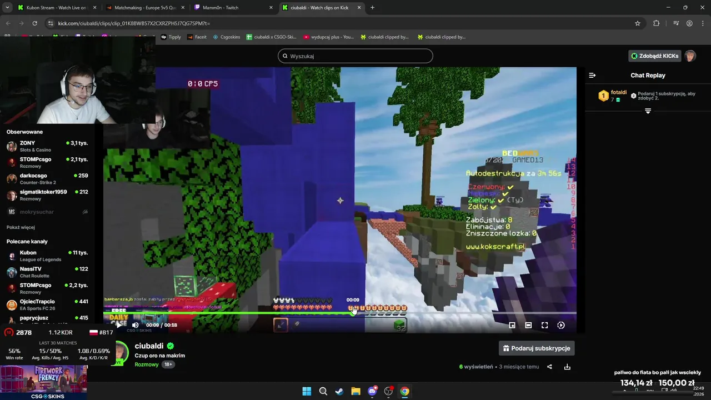
Task: Select the ciubaldi Watch clips tab
Action: pyautogui.click(x=321, y=8)
